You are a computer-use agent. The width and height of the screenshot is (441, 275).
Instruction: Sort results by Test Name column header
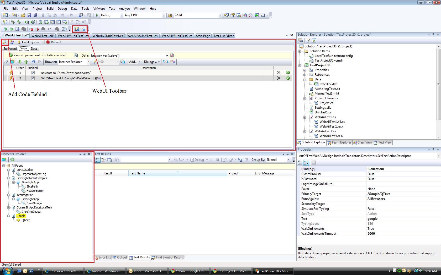pos(177,173)
